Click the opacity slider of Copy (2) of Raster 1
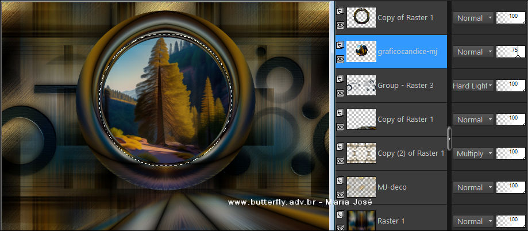 click(x=511, y=153)
